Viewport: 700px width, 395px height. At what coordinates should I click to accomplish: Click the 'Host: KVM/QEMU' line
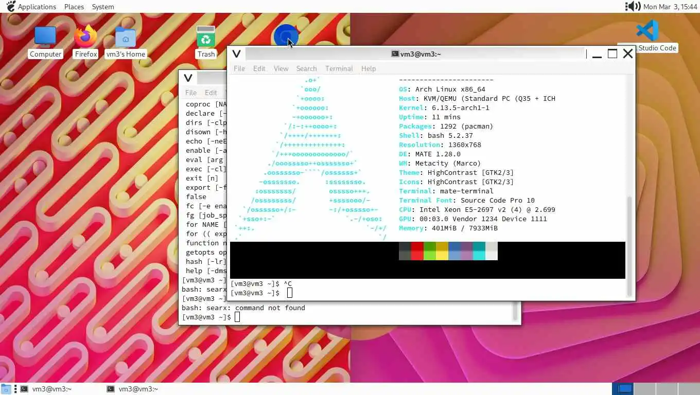477,98
